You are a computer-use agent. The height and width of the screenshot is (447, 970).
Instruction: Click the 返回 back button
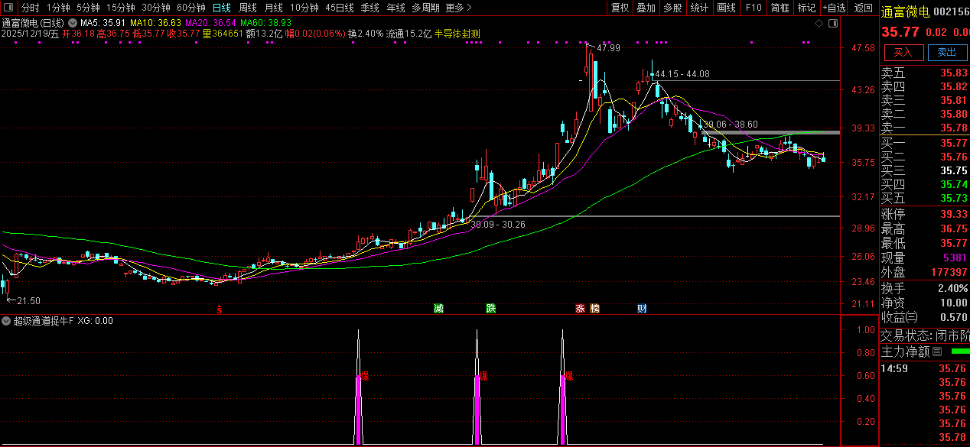point(863,8)
